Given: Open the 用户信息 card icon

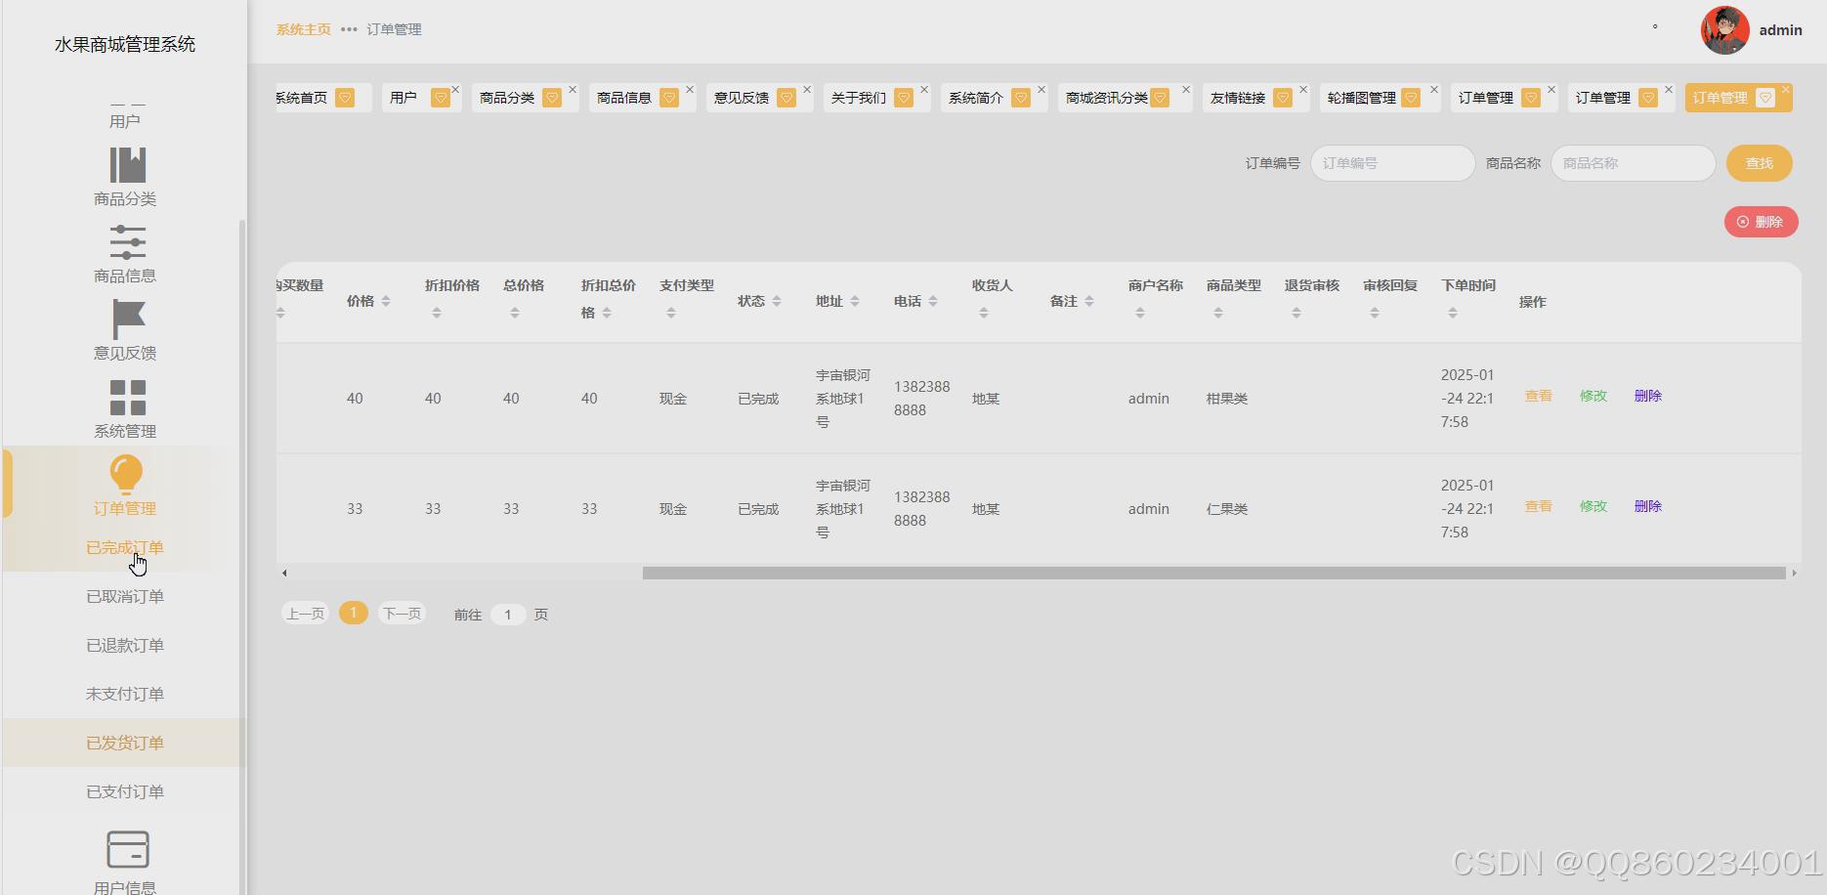Looking at the screenshot, I should tap(127, 849).
